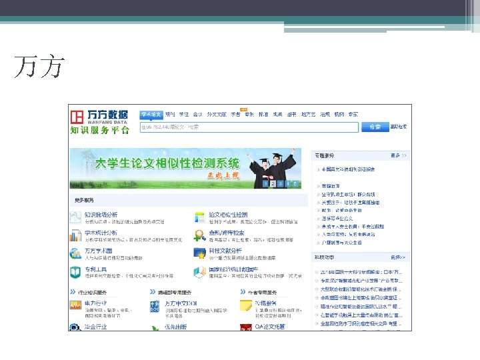The height and width of the screenshot is (360, 480).
Task: Open the 学术统计分析 link
Action: [x=101, y=233]
